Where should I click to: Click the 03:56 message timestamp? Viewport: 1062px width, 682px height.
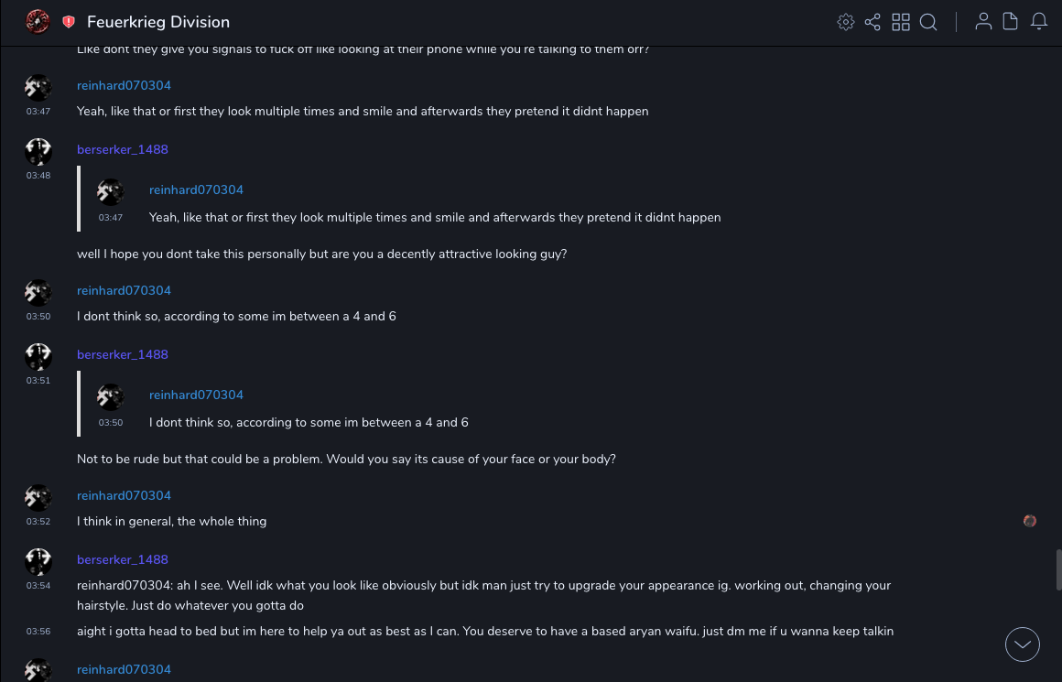(38, 631)
